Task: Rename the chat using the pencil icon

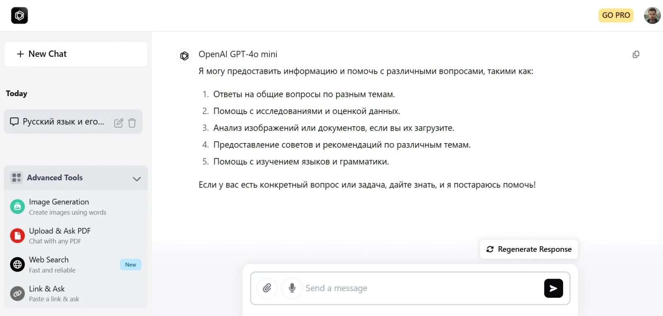Action: 119,122
